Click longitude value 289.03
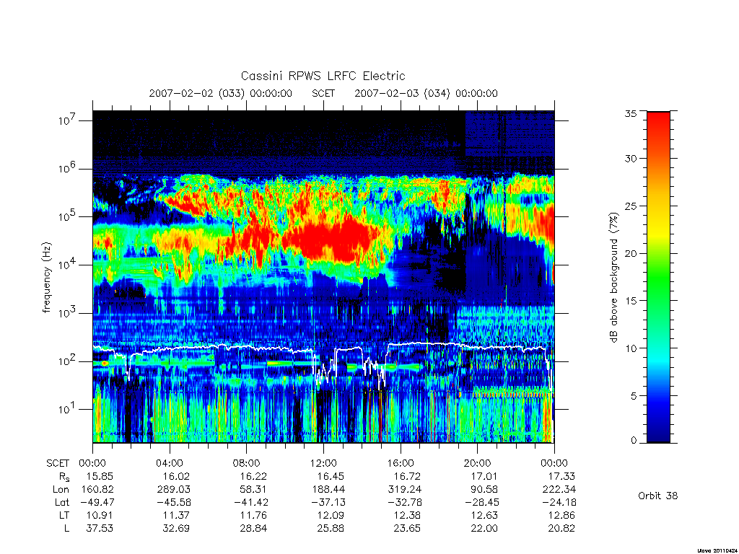739x554 pixels. click(173, 490)
